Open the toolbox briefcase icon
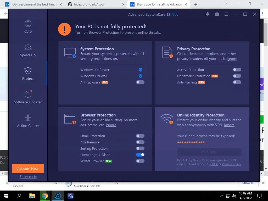This screenshot has width=268, height=201. tap(217, 14)
